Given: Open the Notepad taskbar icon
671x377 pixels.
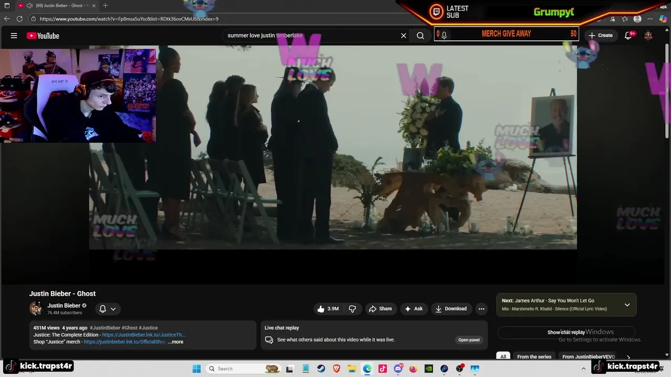Looking at the screenshot, I should point(306,369).
